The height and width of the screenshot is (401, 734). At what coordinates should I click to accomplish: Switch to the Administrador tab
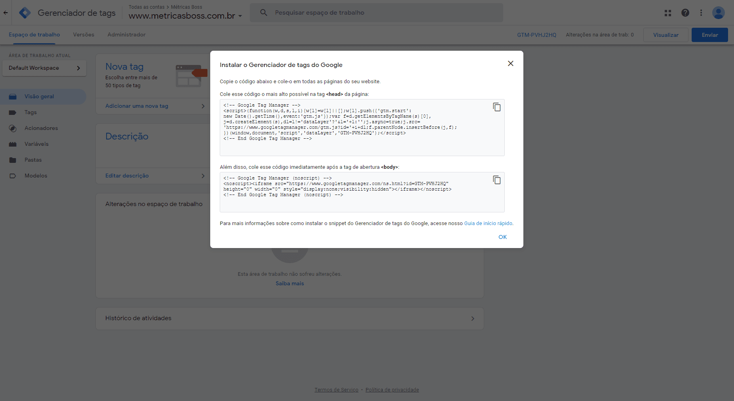[x=126, y=35]
